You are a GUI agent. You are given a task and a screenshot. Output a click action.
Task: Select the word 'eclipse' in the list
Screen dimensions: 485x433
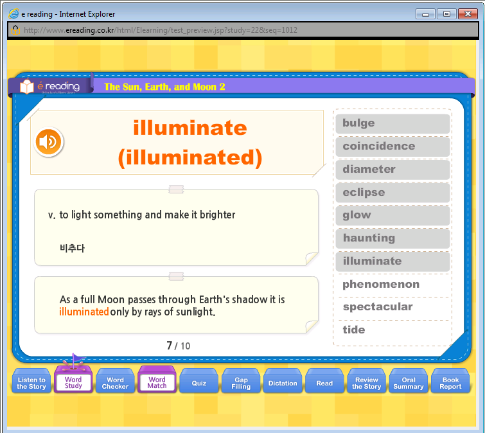tap(392, 192)
